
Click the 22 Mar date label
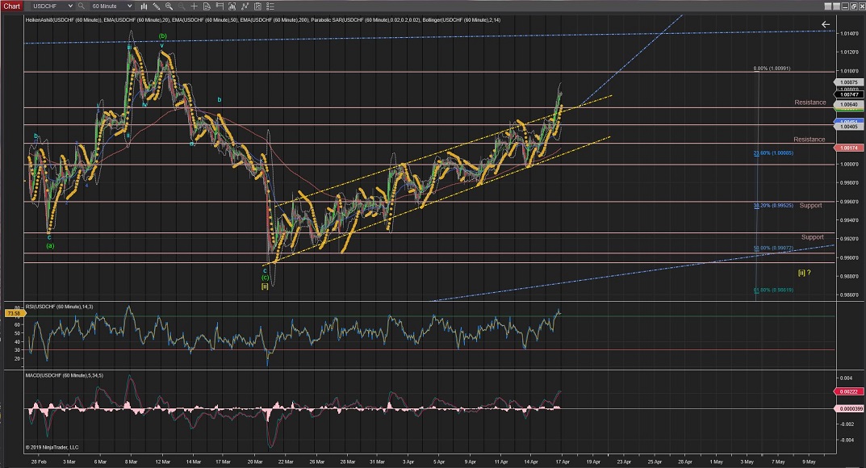(x=286, y=462)
